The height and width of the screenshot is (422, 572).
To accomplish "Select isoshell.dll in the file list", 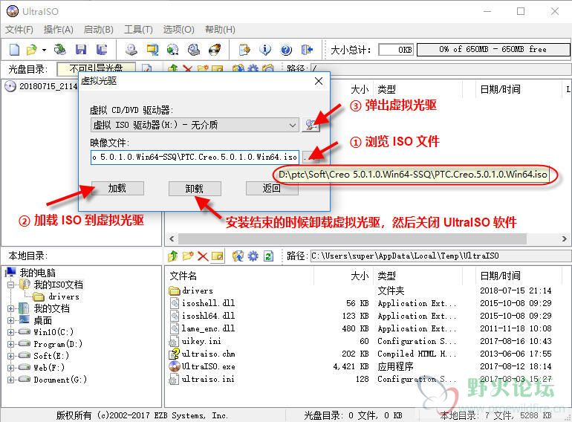I will tap(208, 303).
